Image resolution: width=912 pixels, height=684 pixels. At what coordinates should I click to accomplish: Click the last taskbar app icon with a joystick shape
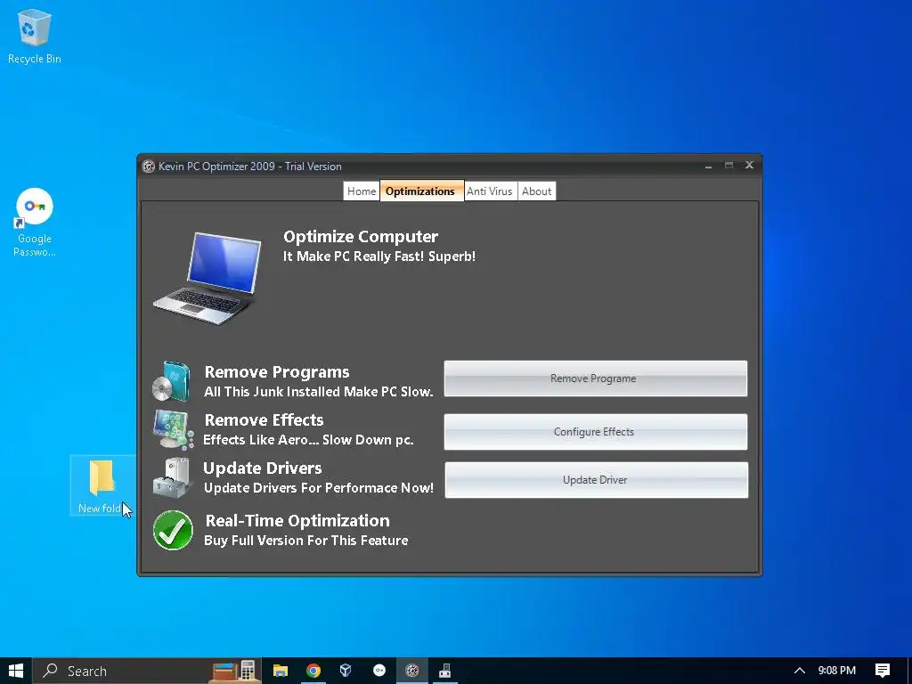[445, 671]
